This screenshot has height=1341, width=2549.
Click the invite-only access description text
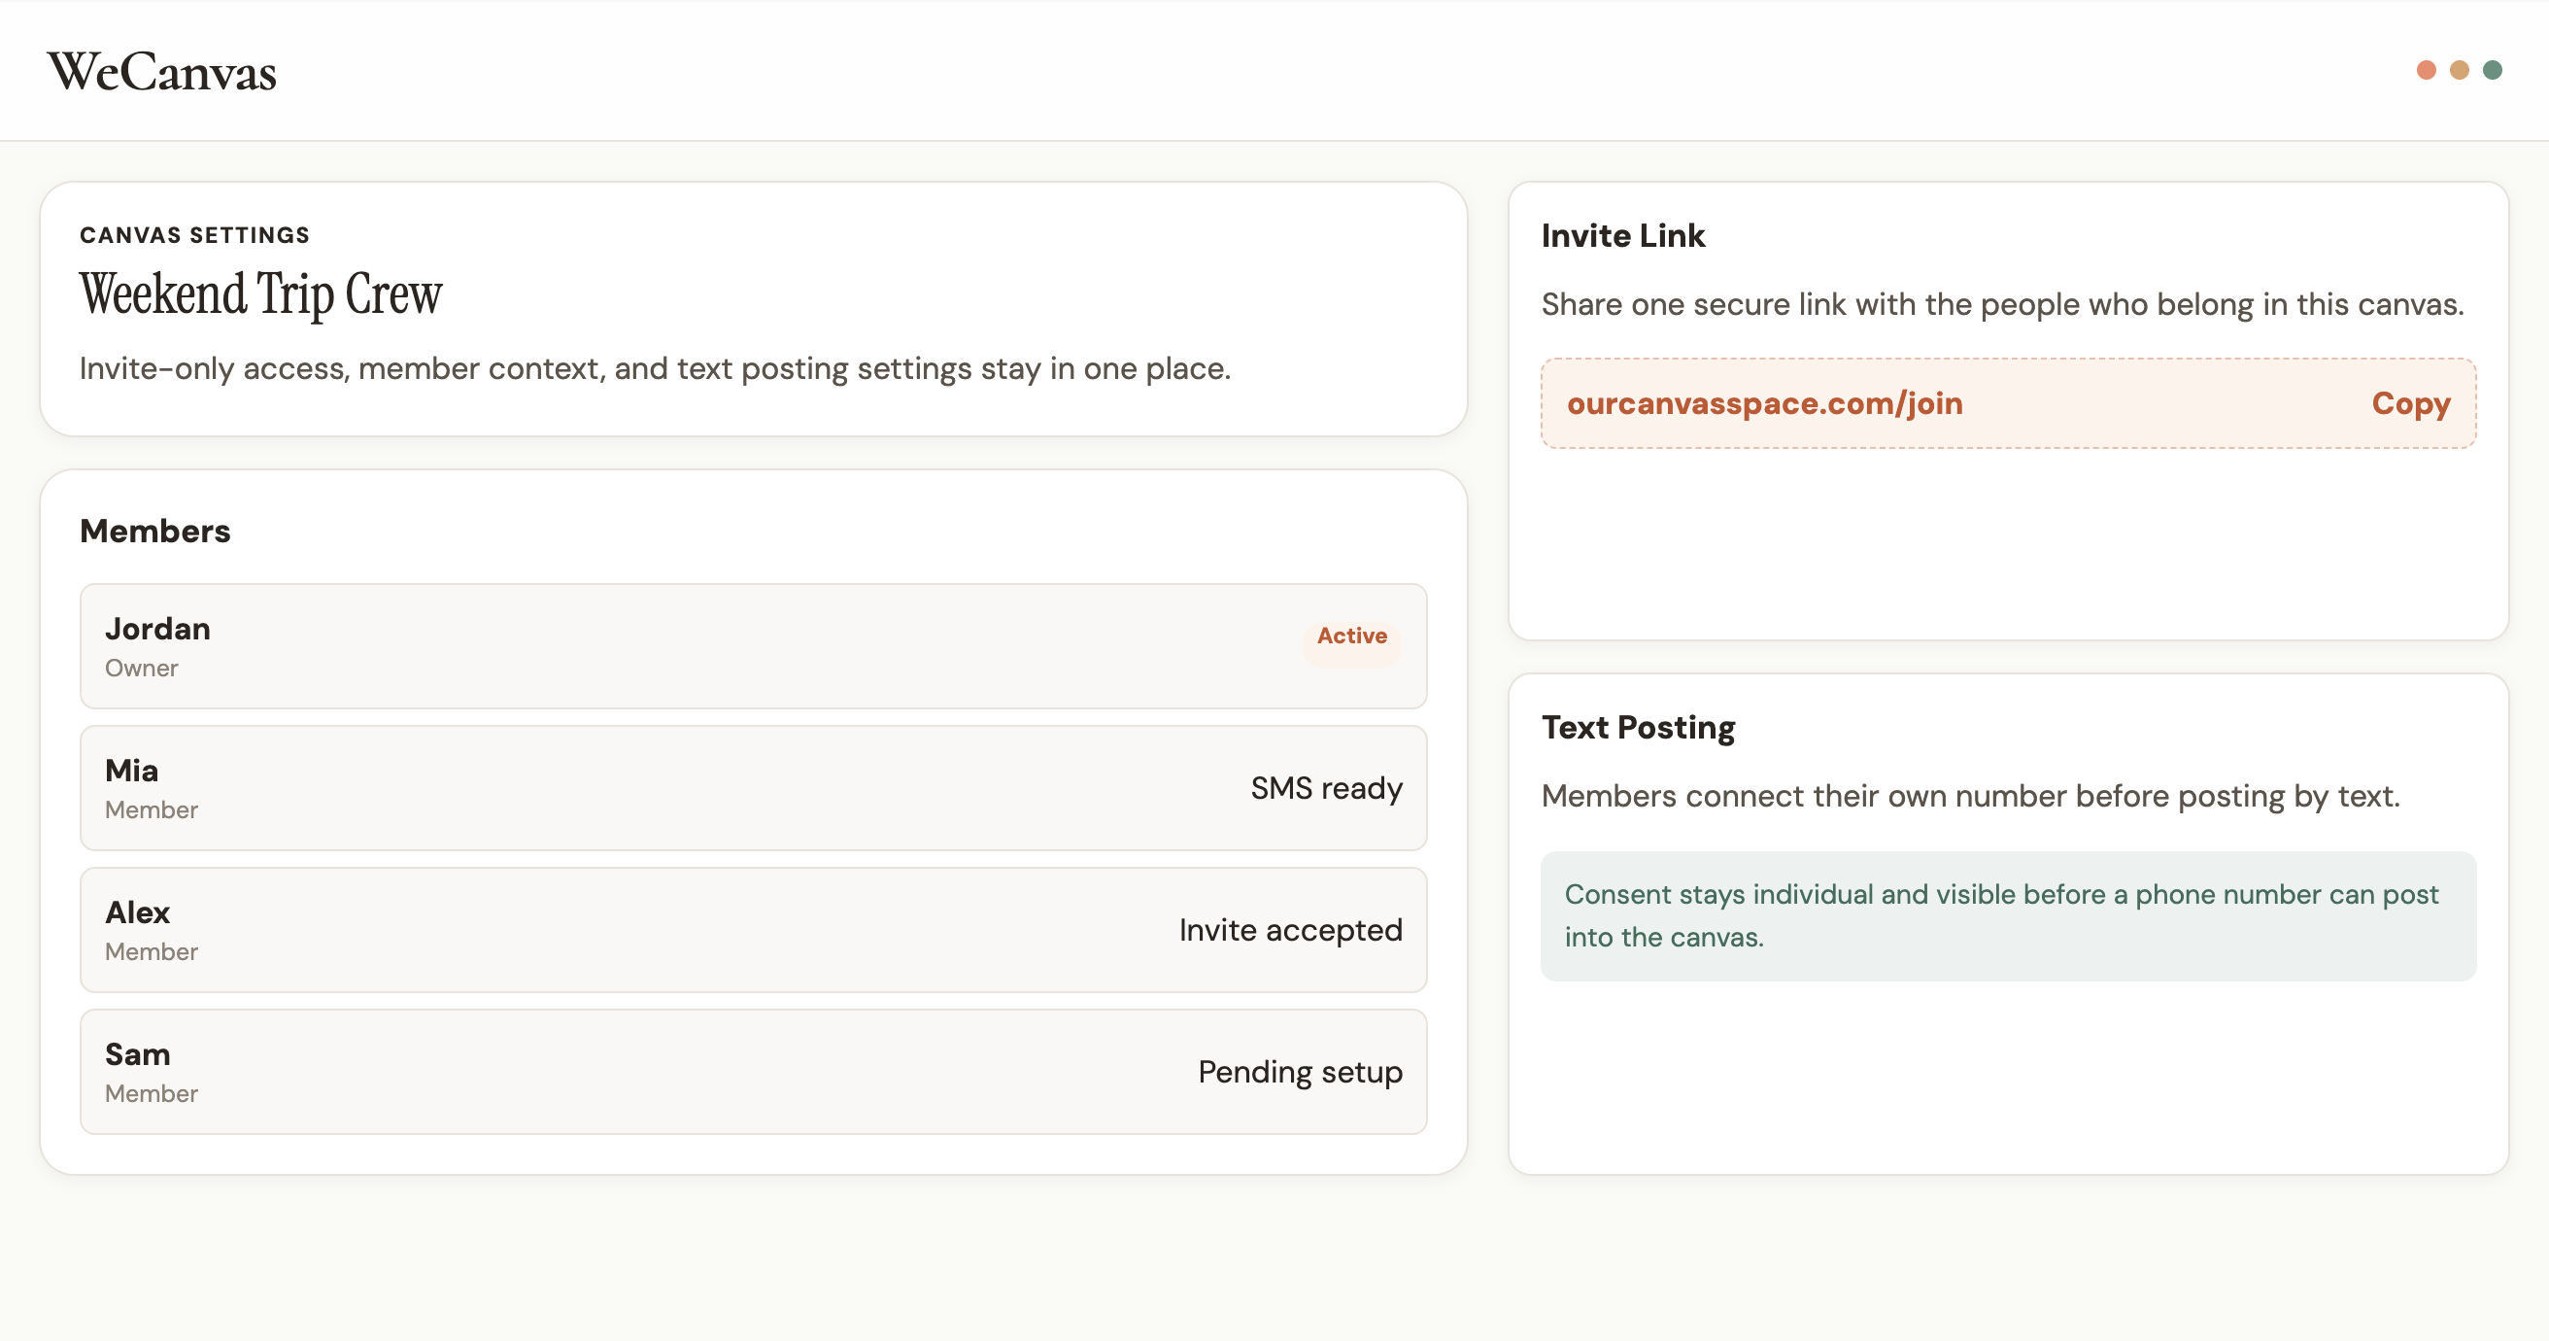tap(655, 369)
